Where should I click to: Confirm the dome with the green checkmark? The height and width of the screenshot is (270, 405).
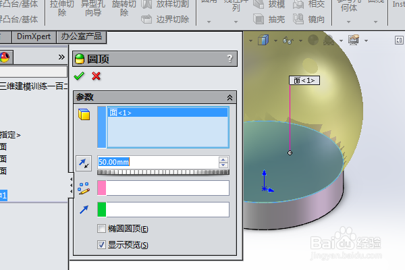click(79, 76)
